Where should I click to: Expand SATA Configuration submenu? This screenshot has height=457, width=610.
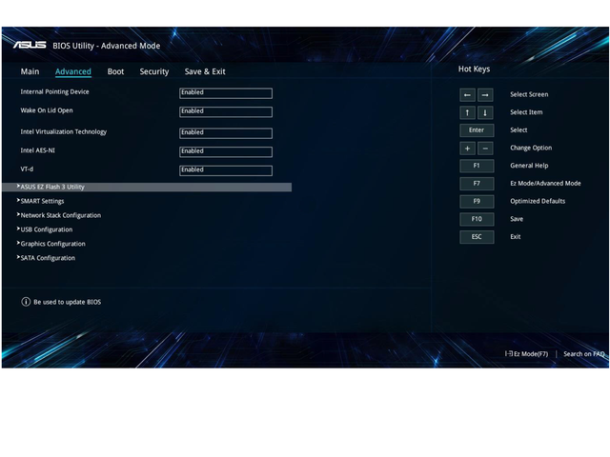[x=46, y=258]
